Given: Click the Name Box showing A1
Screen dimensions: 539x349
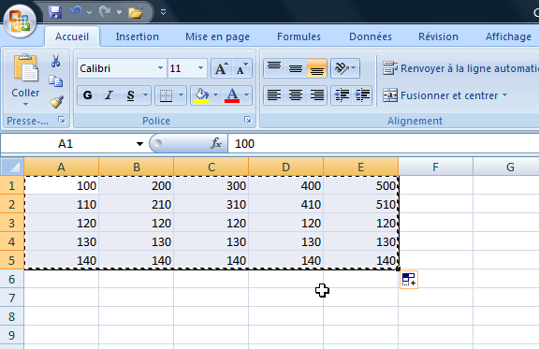Looking at the screenshot, I should [66, 144].
